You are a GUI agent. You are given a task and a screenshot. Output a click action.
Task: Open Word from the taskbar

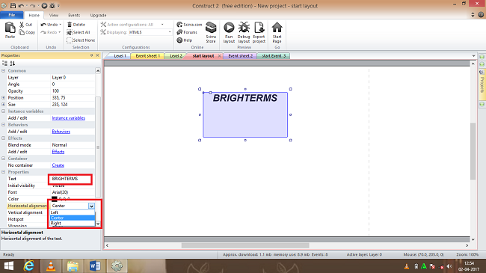click(95, 266)
